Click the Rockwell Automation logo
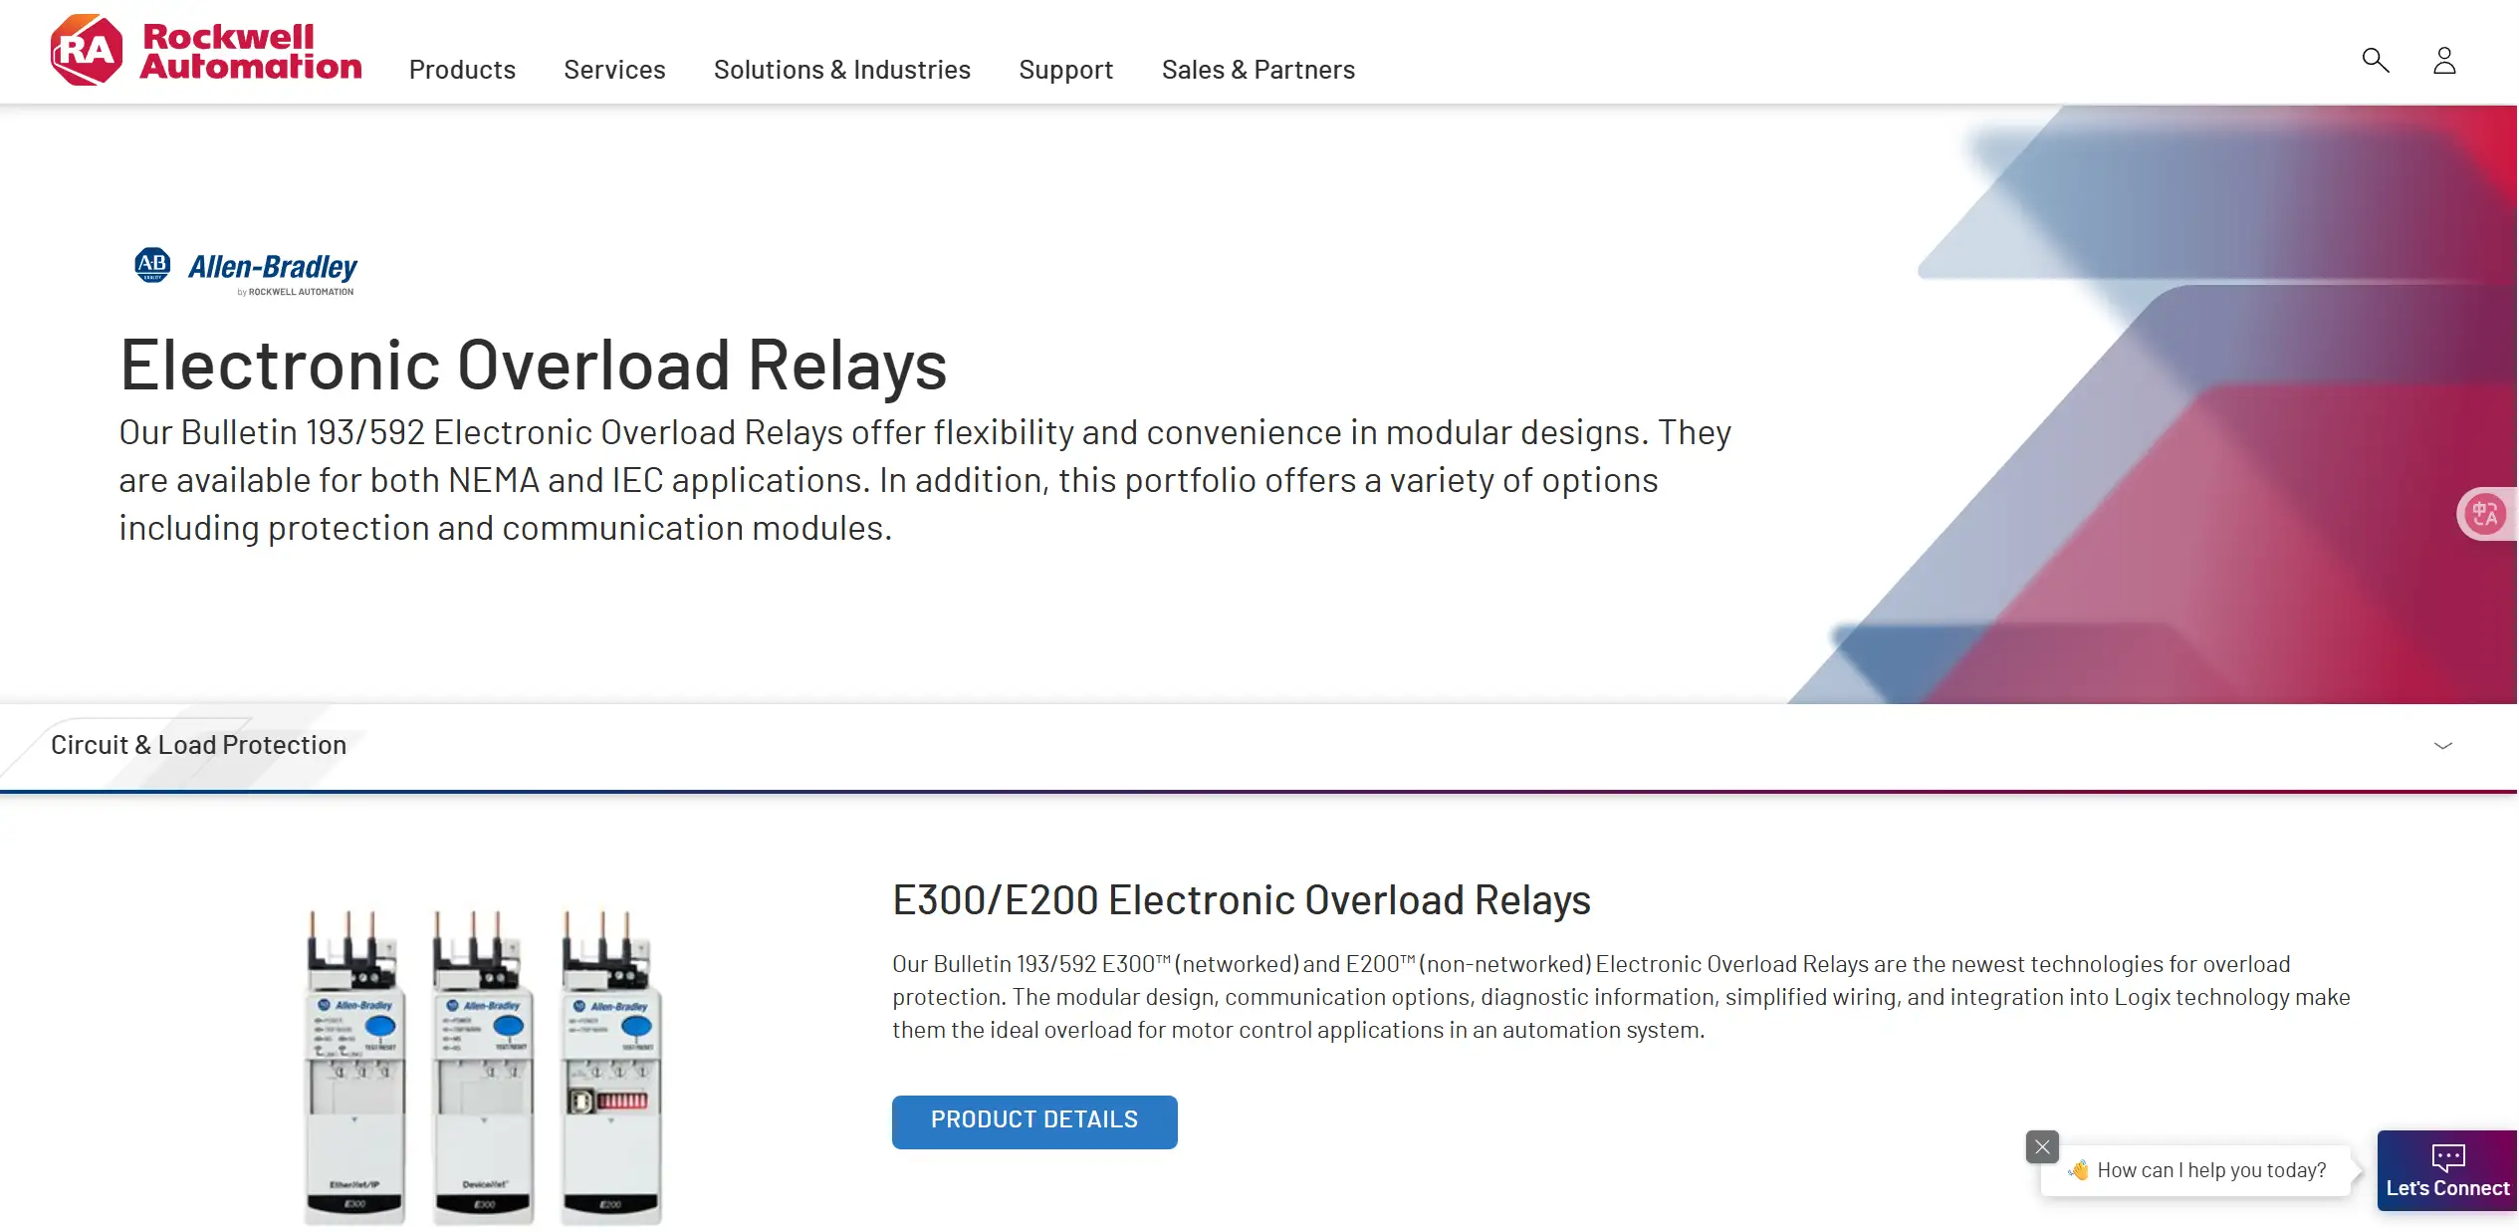Image resolution: width=2519 pixels, height=1232 pixels. [206, 50]
